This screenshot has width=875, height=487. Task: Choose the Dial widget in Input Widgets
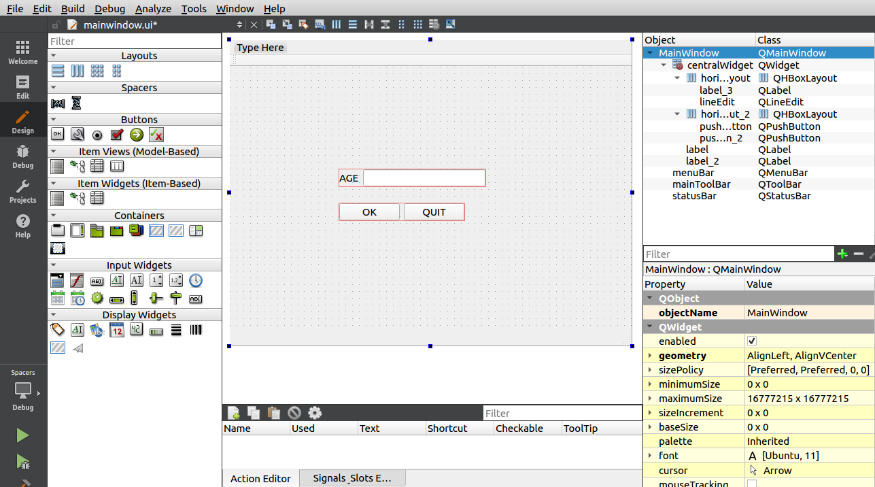[97, 298]
